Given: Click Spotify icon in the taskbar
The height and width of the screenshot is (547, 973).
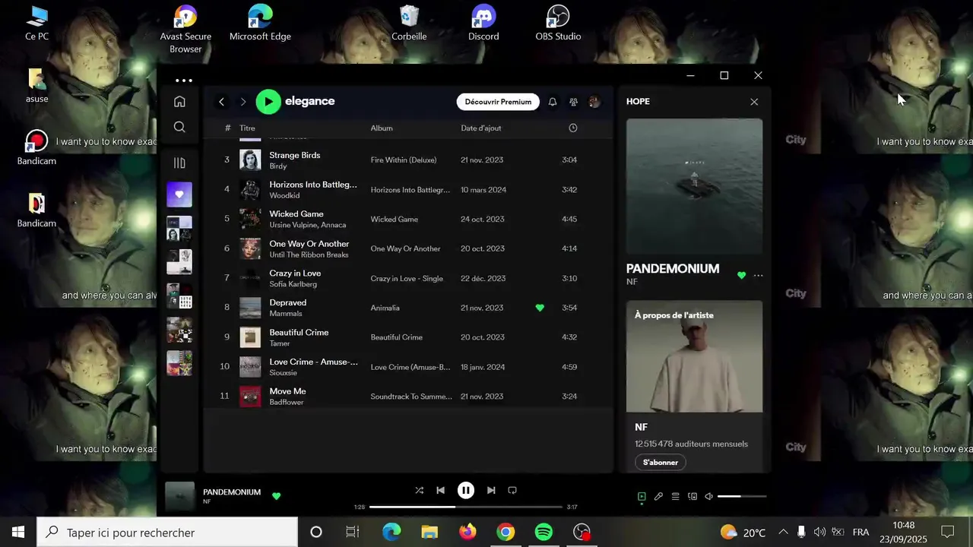Looking at the screenshot, I should click(544, 532).
